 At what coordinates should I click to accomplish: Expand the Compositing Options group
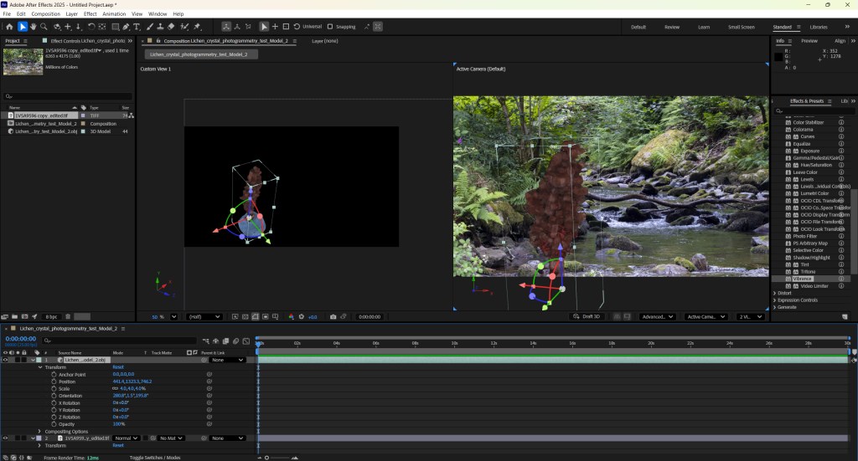tap(40, 431)
